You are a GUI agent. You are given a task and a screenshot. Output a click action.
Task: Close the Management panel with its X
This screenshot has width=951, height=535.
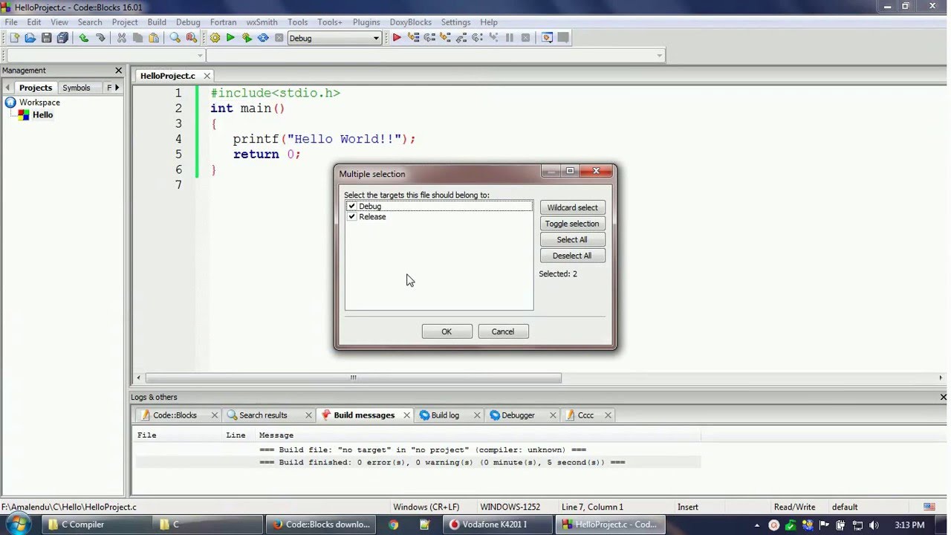point(118,70)
